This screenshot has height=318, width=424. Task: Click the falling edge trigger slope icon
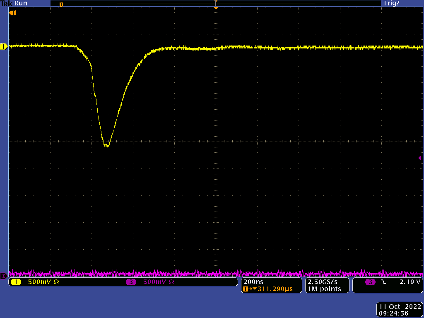[x=383, y=282]
